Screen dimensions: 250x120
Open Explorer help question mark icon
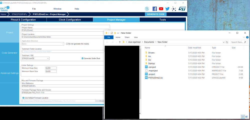247,37
